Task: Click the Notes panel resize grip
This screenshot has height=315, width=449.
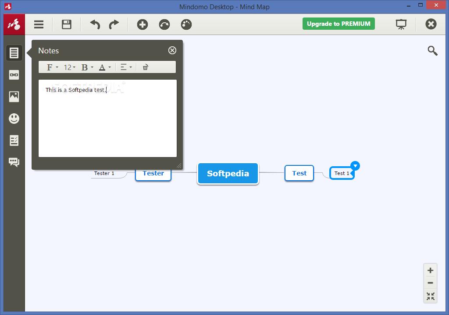Action: click(x=179, y=166)
